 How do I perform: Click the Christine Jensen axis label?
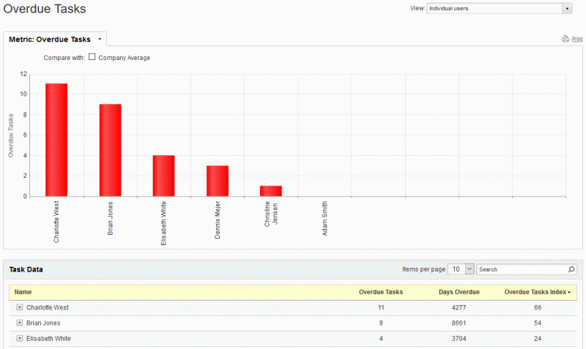(271, 214)
